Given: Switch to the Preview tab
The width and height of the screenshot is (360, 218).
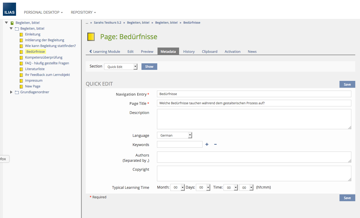Looking at the screenshot, I should [x=147, y=51].
